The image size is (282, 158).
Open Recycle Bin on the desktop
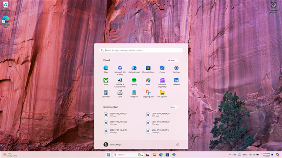(x=6, y=6)
